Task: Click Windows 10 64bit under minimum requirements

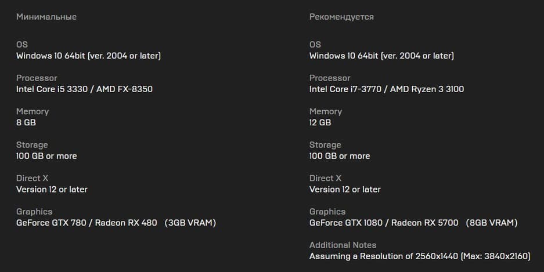Action: [88, 56]
